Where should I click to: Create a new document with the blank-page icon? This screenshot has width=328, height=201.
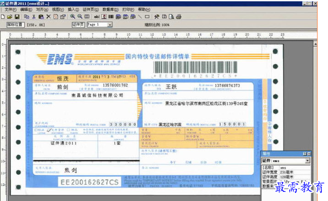pos(3,17)
